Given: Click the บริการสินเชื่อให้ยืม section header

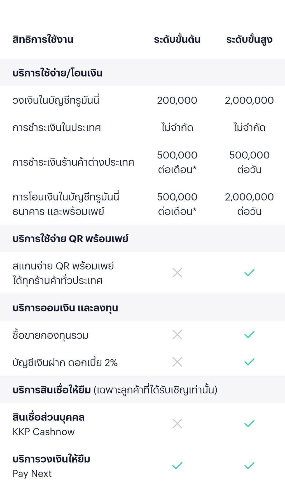Looking at the screenshot, I should pyautogui.click(x=115, y=390).
